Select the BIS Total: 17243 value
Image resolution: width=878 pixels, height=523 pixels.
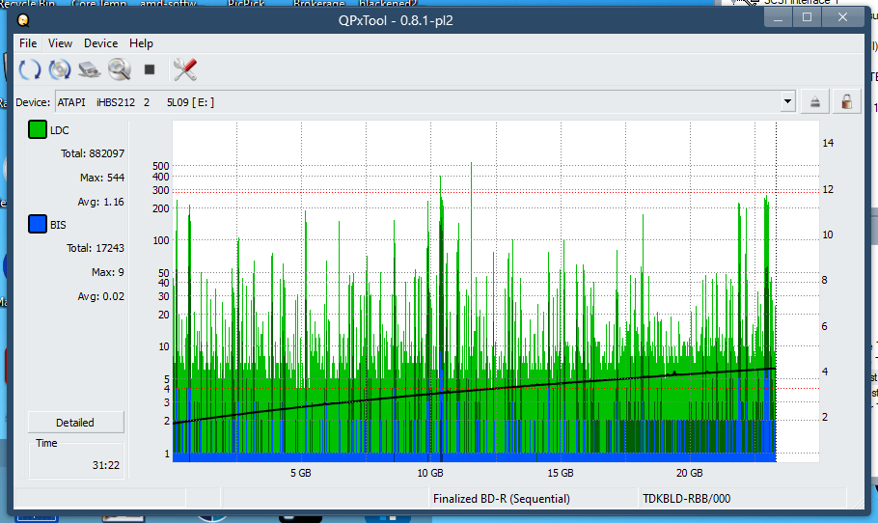[x=96, y=248]
